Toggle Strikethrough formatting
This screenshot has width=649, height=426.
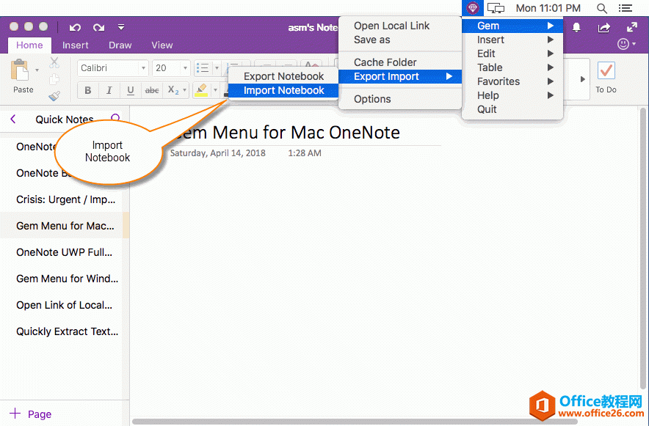point(152,90)
